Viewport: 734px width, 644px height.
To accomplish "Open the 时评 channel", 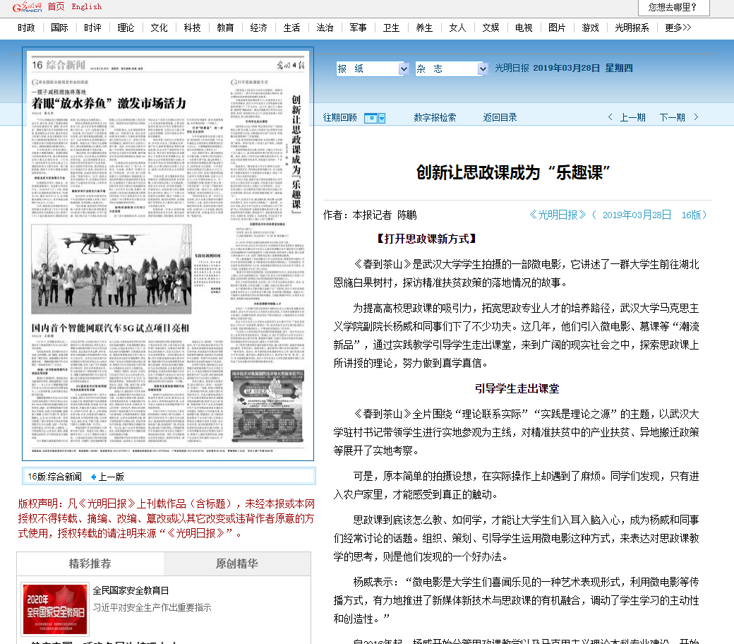I will pyautogui.click(x=92, y=28).
